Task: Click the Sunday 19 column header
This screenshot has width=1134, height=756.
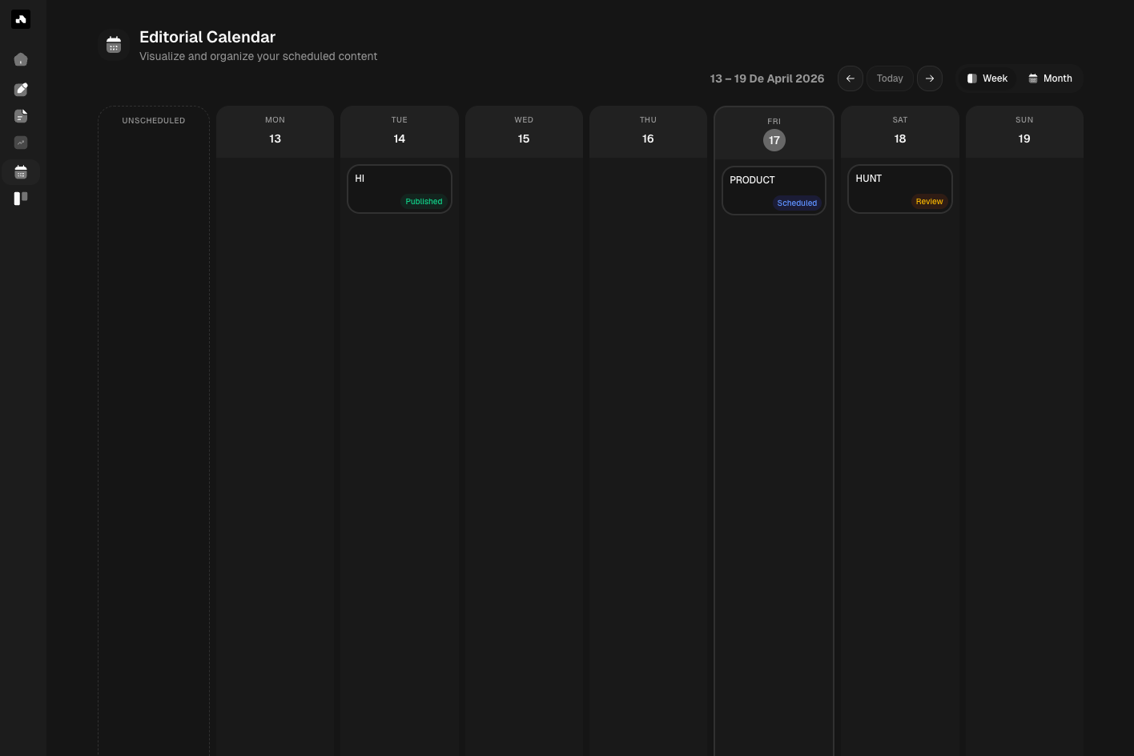Action: [x=1024, y=131]
